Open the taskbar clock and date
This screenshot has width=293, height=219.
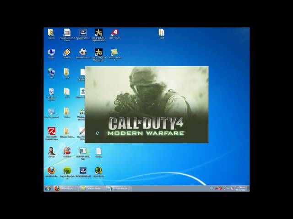click(241, 188)
